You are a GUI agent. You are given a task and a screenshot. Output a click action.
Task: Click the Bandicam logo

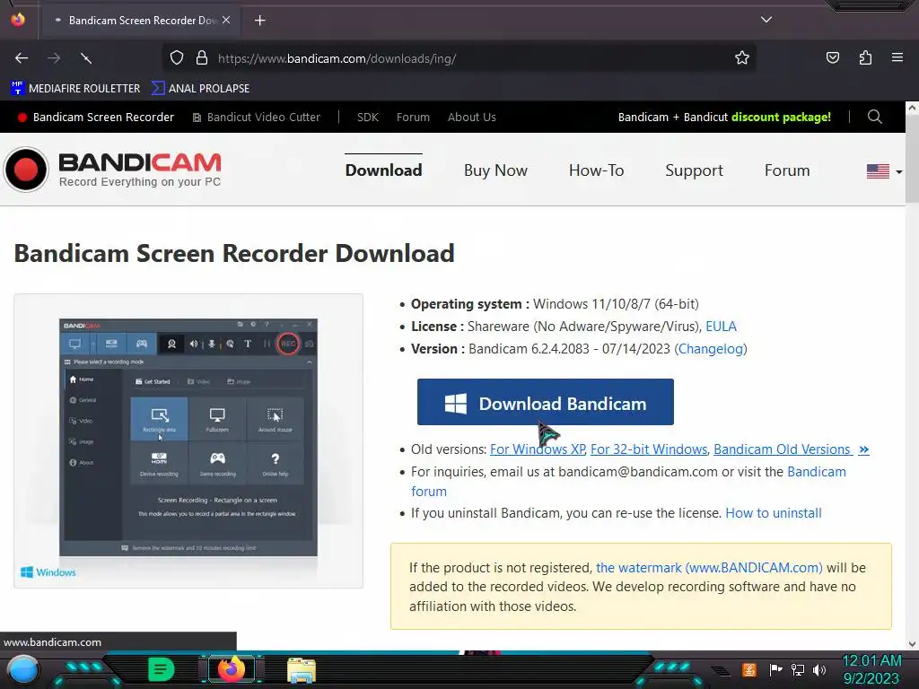coord(112,170)
